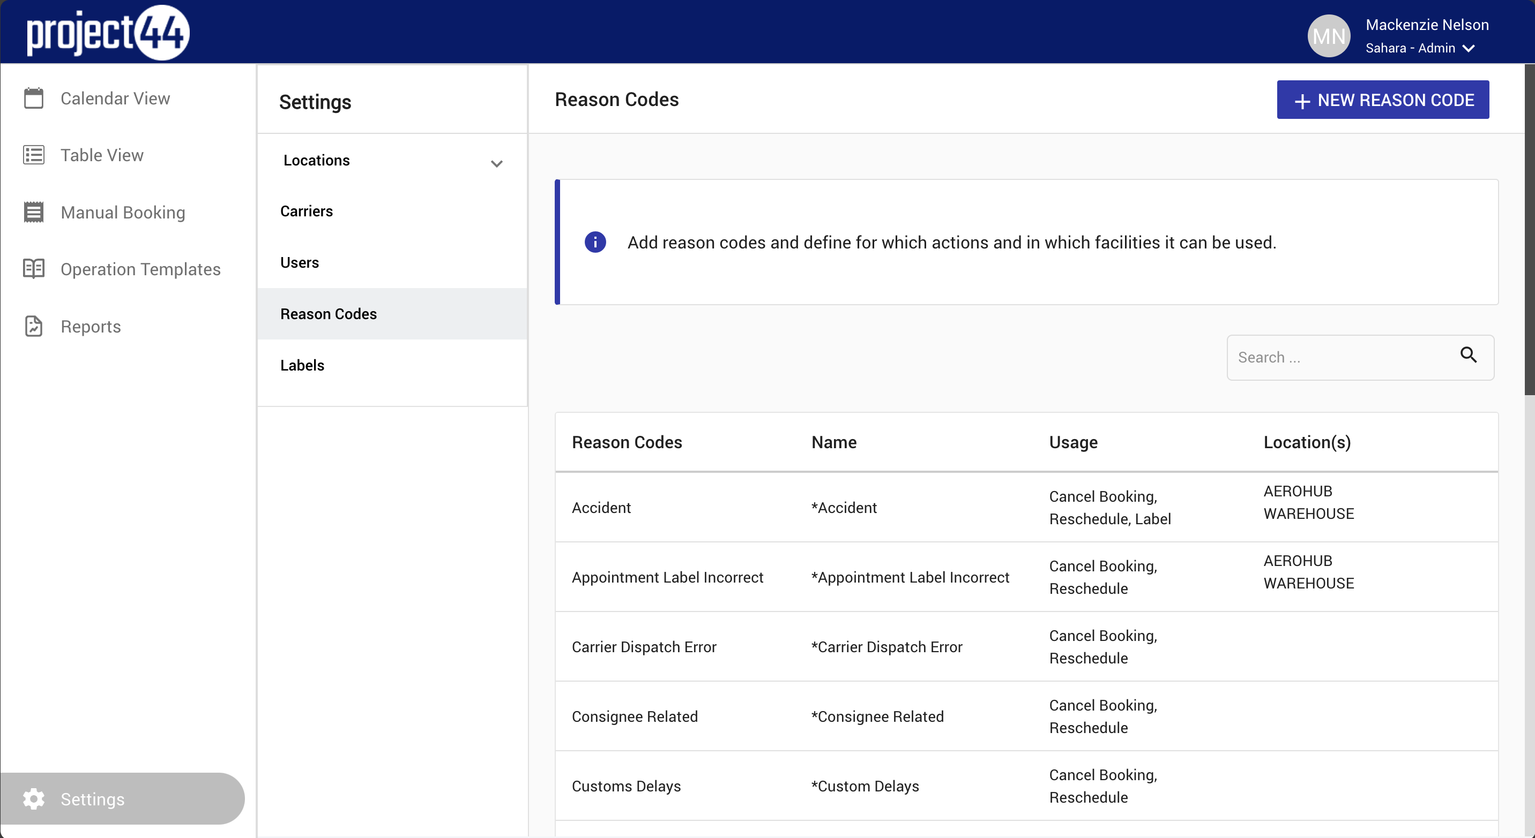Click Accident row usage 'Cancel Booking, Reschedule, Label'
Viewport: 1535px width, 838px height.
[1109, 508]
